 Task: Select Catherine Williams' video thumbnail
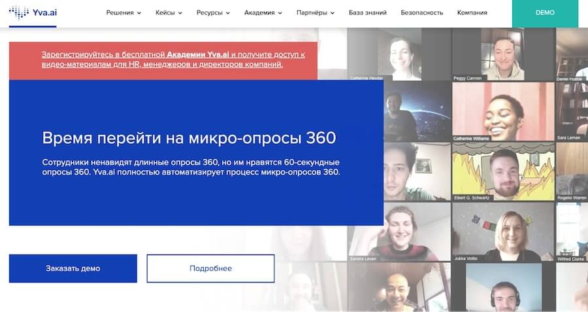pos(503,112)
